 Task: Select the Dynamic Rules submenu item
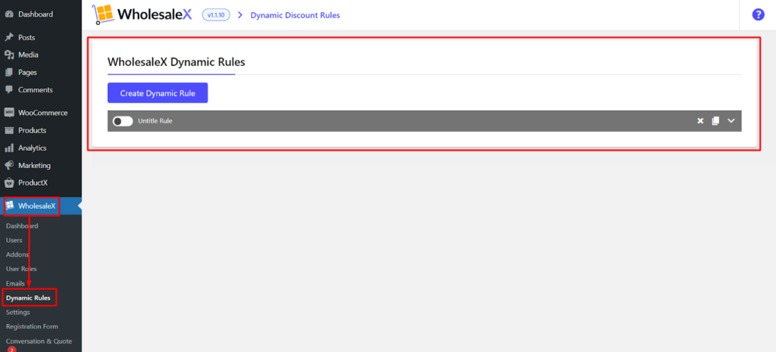point(28,298)
